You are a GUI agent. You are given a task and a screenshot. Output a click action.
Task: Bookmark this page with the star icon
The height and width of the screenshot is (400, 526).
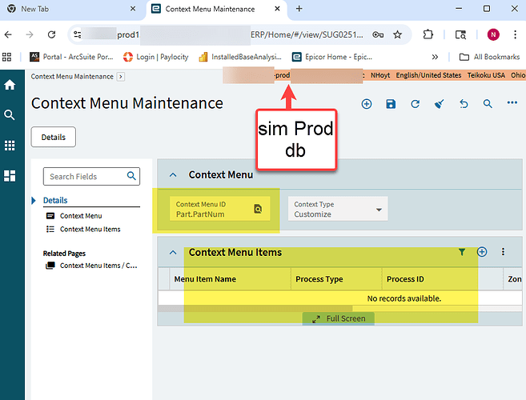[398, 34]
